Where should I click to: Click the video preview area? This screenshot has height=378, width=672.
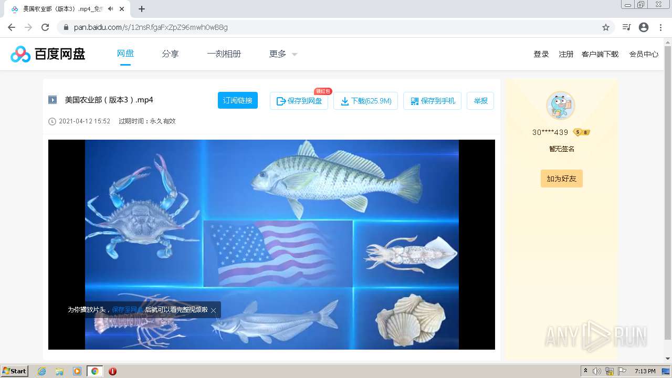pos(271,245)
